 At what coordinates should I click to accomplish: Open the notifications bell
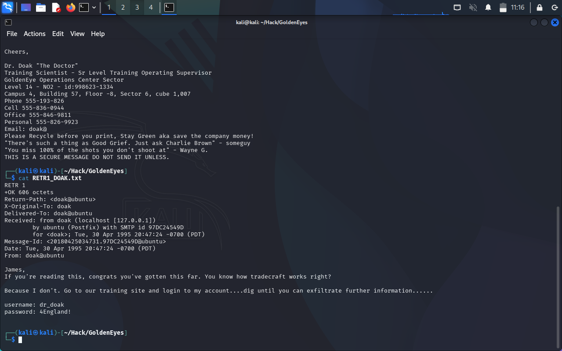488,7
